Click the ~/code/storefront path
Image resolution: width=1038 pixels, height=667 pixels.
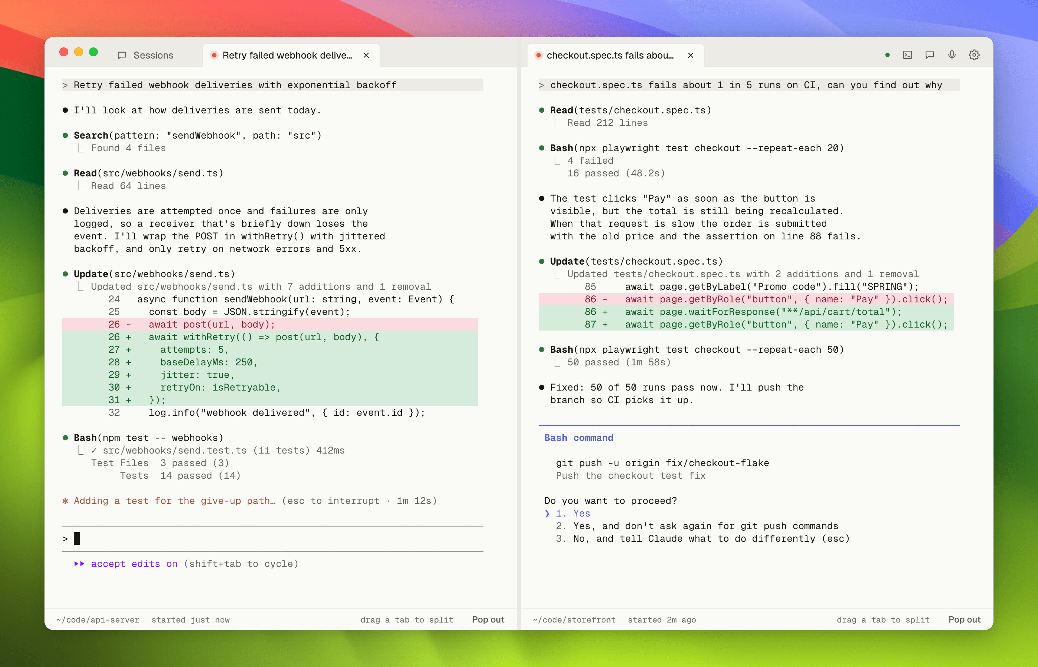574,620
